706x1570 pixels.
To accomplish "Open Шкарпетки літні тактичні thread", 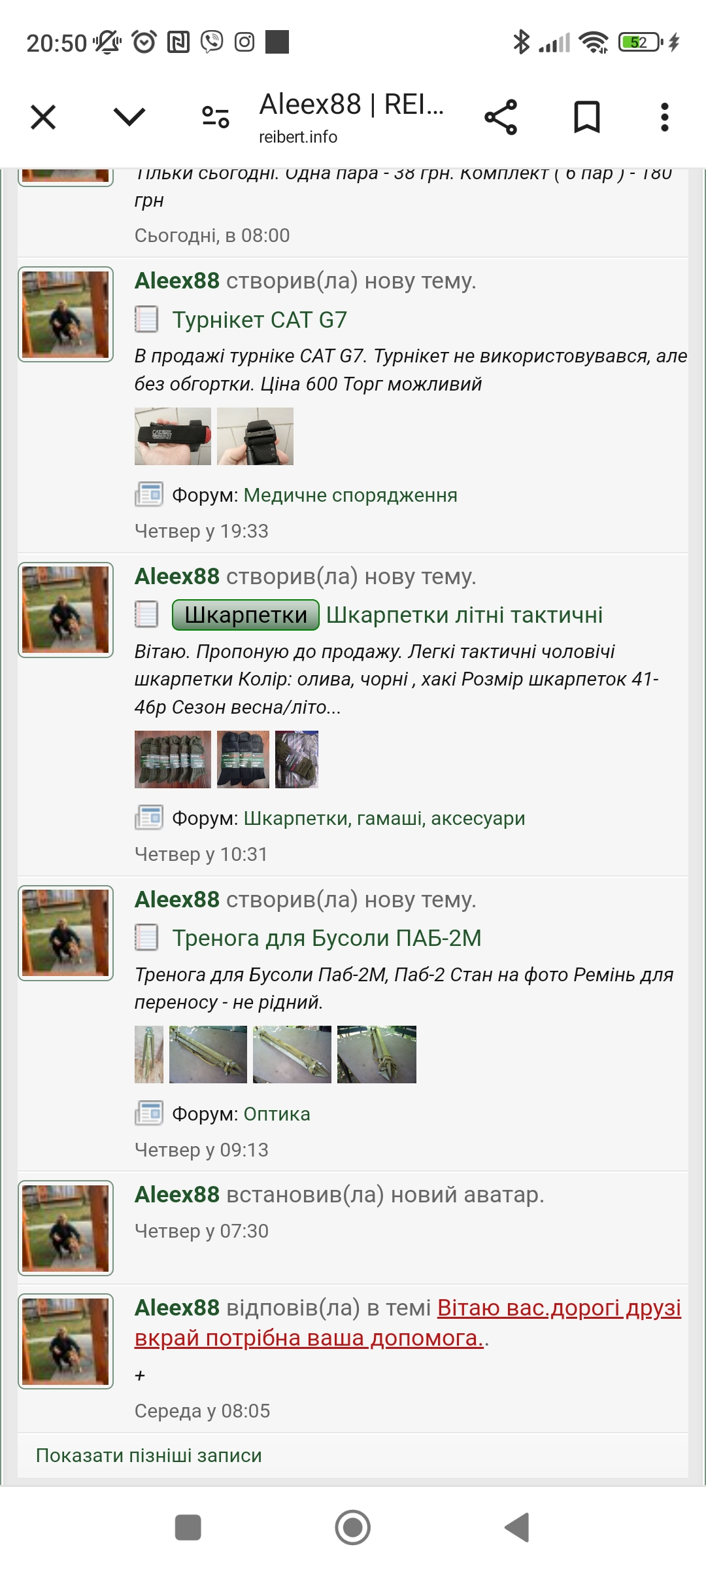I will tap(464, 615).
